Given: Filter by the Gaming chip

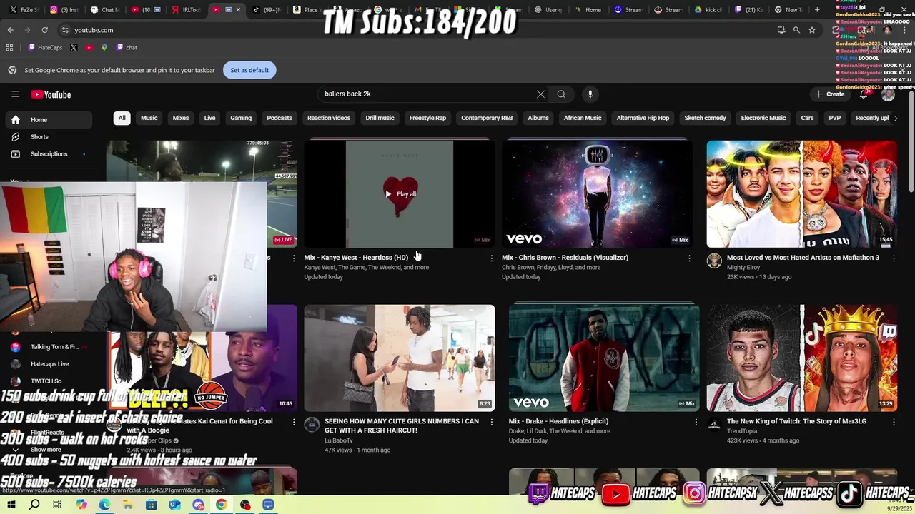Looking at the screenshot, I should (x=241, y=118).
